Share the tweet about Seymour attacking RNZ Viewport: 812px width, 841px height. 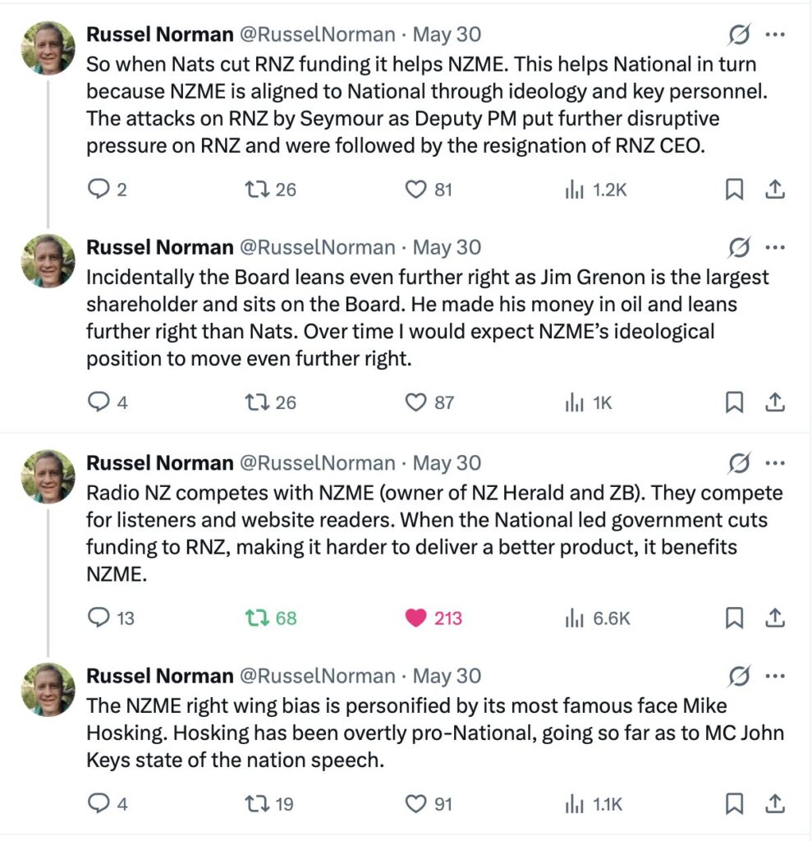774,190
